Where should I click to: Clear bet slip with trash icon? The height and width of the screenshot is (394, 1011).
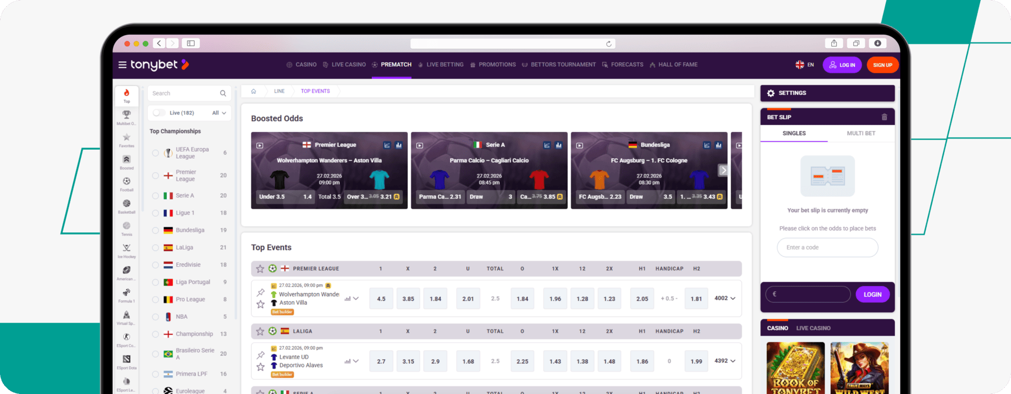(x=885, y=117)
